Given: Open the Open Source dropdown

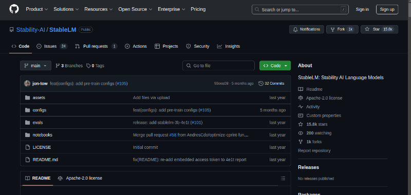Looking at the screenshot, I should (135, 9).
